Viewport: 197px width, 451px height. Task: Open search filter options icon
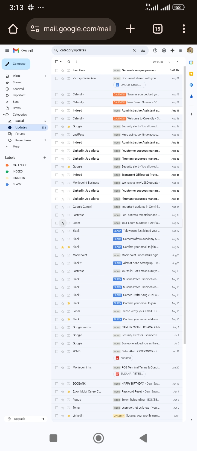pos(143,50)
